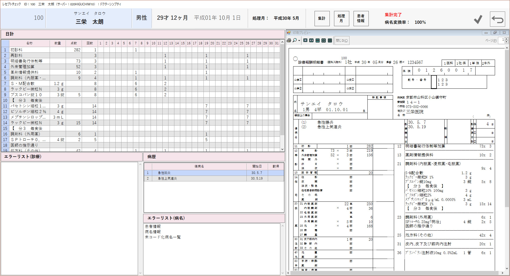Decrease page number with down spinner

coord(507,42)
